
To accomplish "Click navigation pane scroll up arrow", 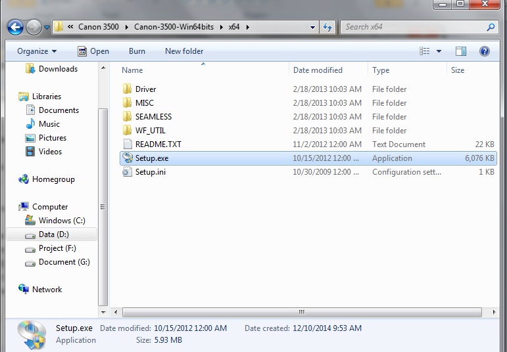I will coord(103,68).
